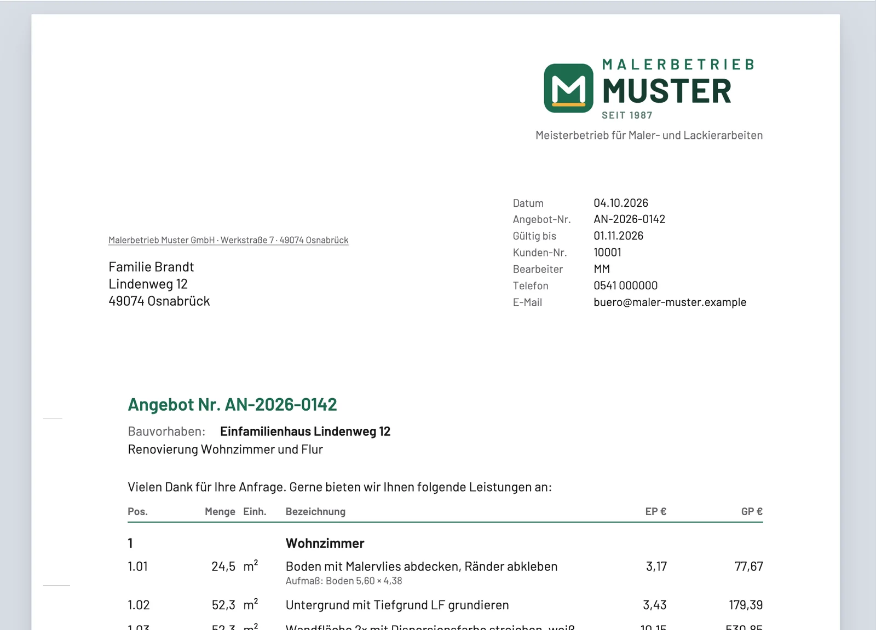Image resolution: width=876 pixels, height=630 pixels.
Task: Click the "EP €" column header
Action: coord(656,512)
